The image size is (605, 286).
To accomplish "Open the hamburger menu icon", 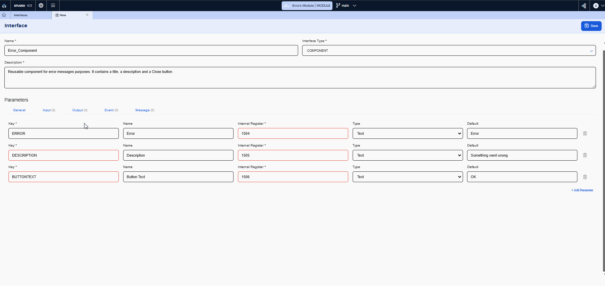I will 53,5.
